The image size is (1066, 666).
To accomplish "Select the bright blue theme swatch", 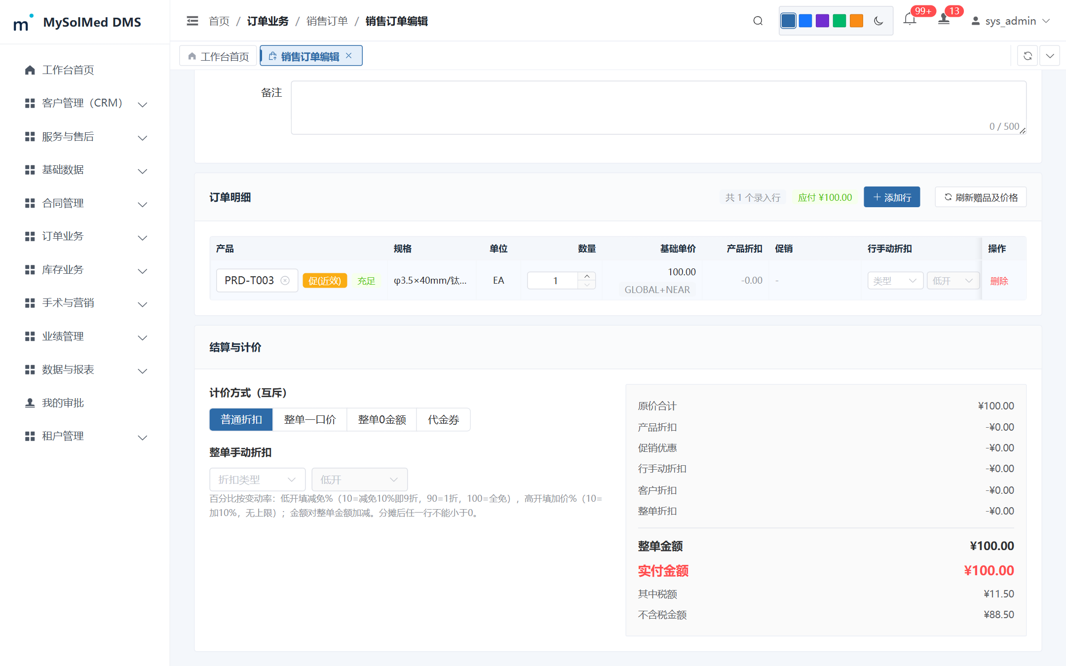I will (805, 21).
